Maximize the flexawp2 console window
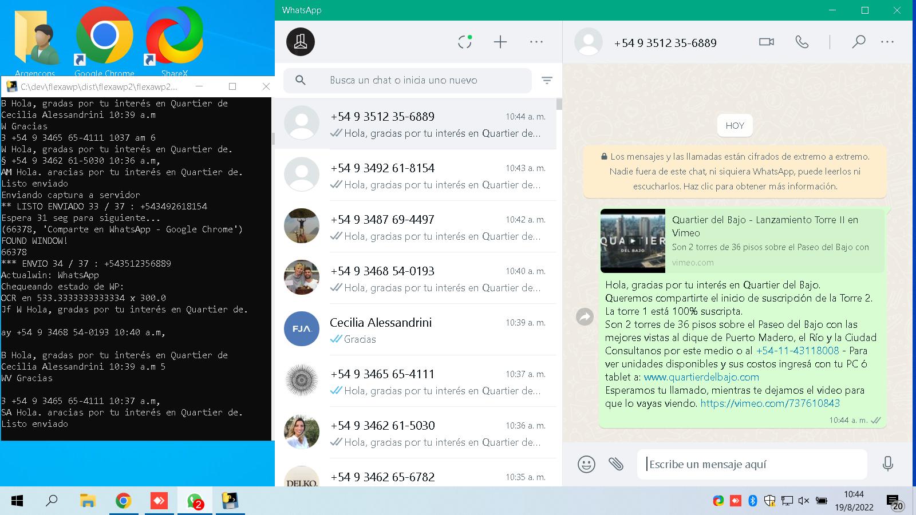The image size is (916, 515). (x=232, y=86)
